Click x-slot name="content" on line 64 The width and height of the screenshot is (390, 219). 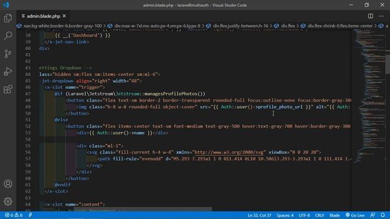[74, 204]
